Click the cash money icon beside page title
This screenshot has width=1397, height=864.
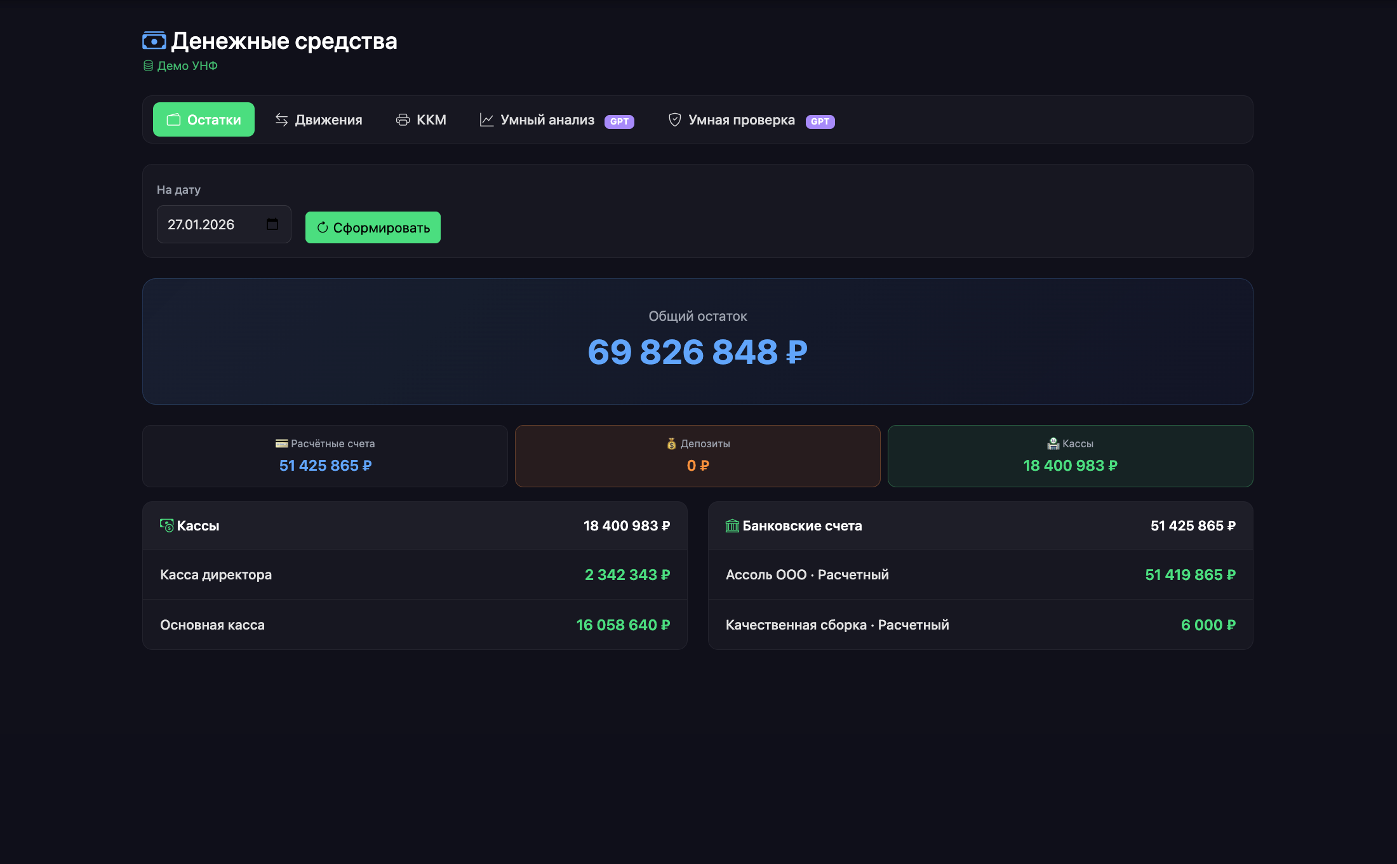click(154, 41)
